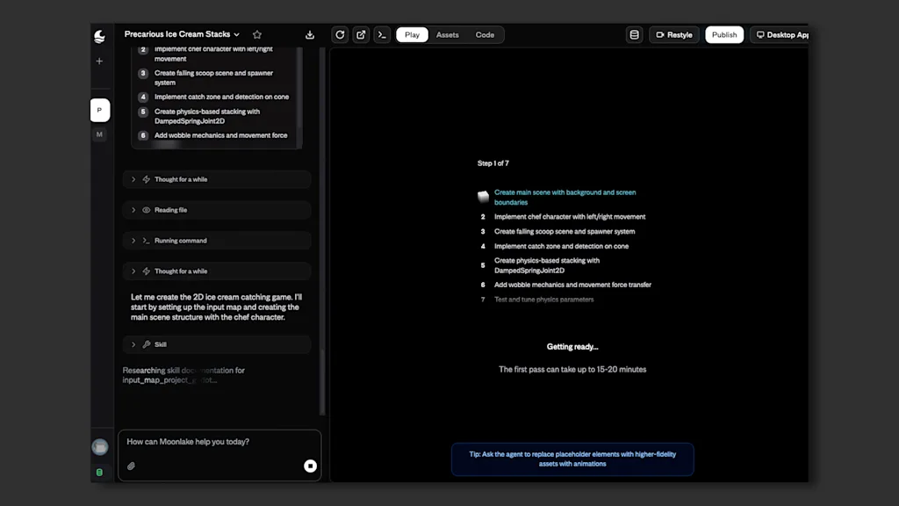The height and width of the screenshot is (506, 899).
Task: Click the paperclip attach file icon
Action: pos(131,466)
